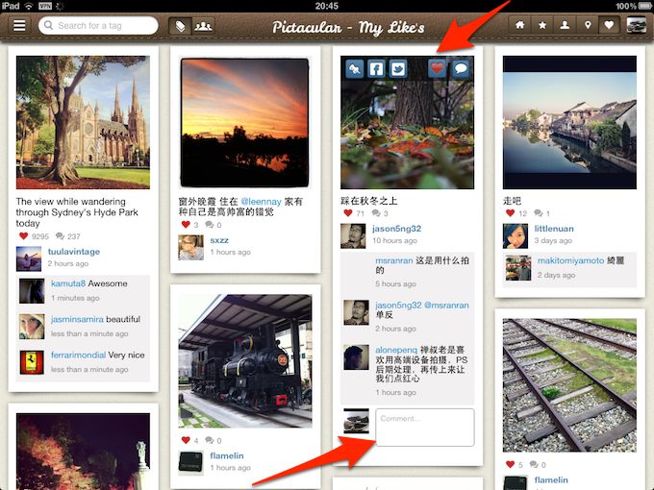Click comment bubble icon beside 12 likes
Viewport: 654px width, 490px height.
[x=538, y=213]
